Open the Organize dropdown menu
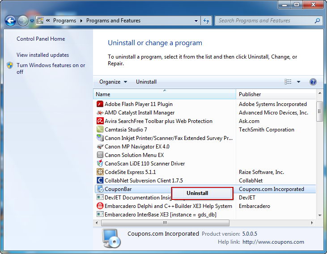 pos(113,82)
